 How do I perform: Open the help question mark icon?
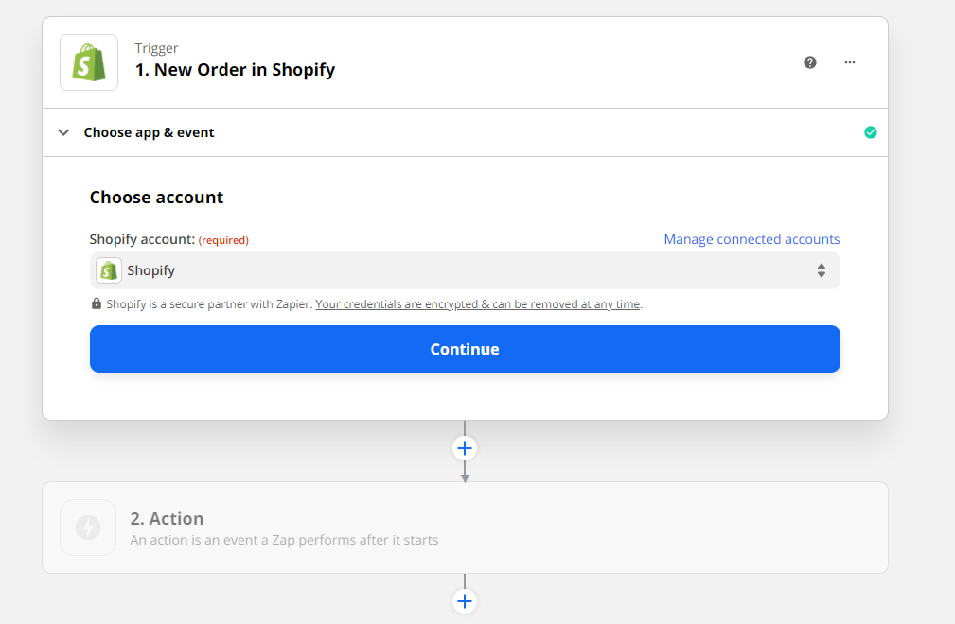click(809, 62)
